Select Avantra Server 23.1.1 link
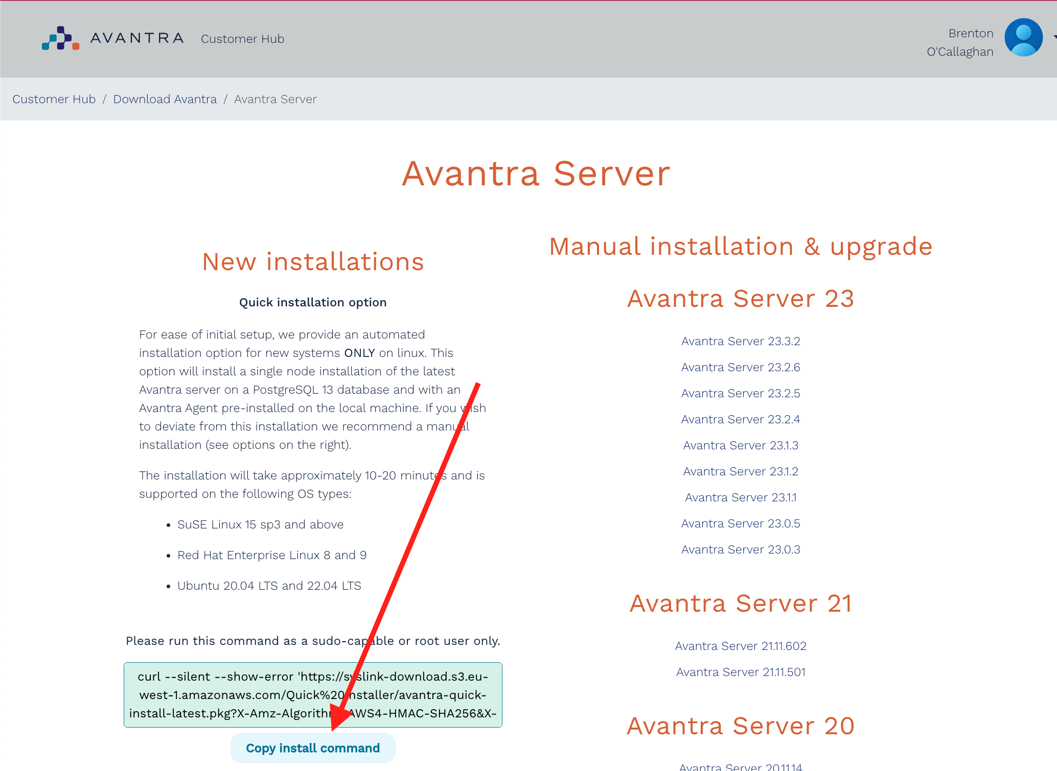This screenshot has height=771, width=1057. (741, 497)
